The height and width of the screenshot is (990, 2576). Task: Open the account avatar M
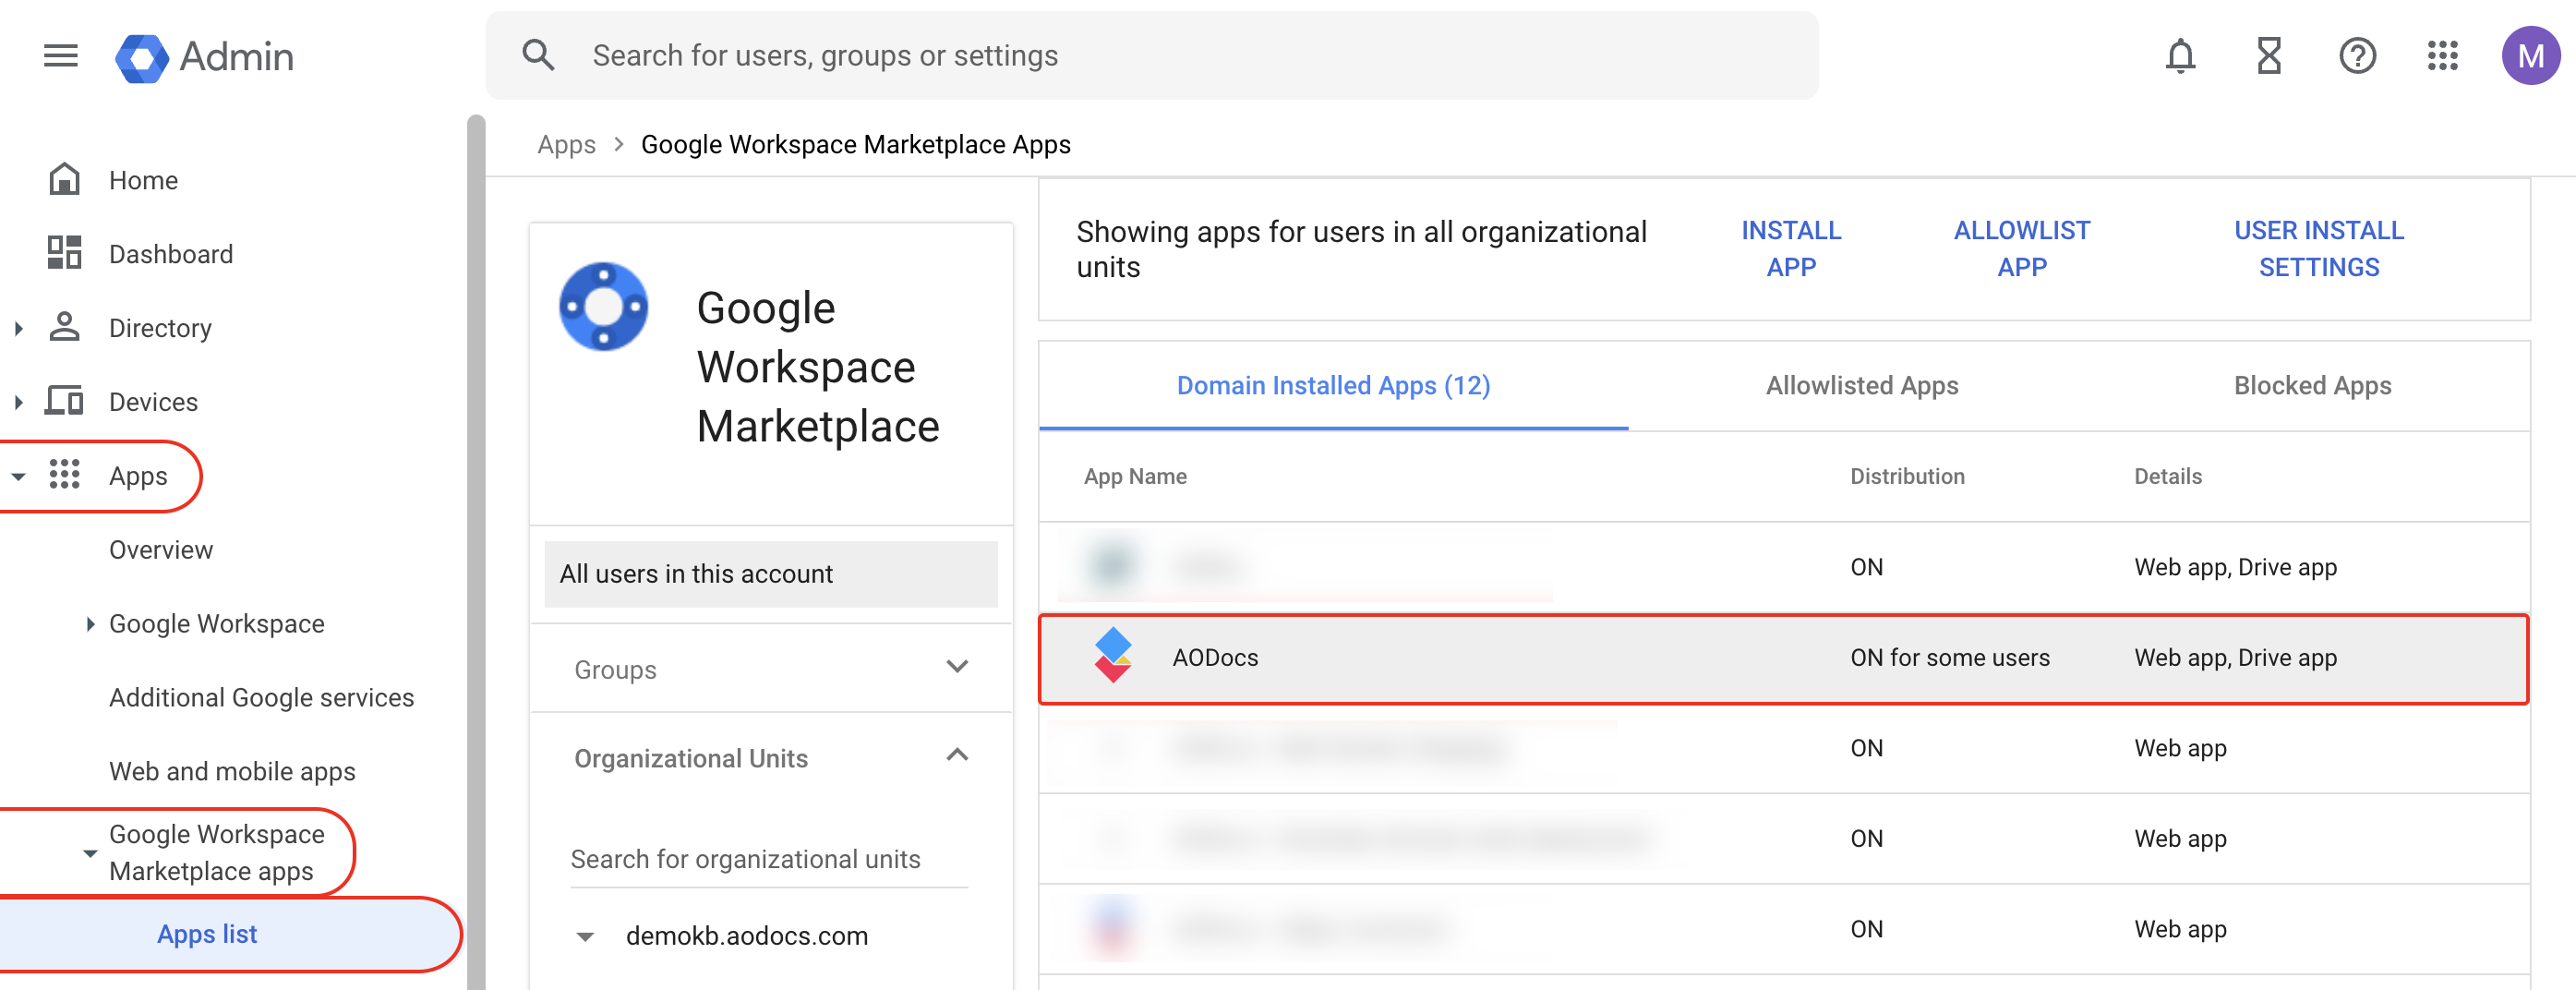coord(2530,56)
